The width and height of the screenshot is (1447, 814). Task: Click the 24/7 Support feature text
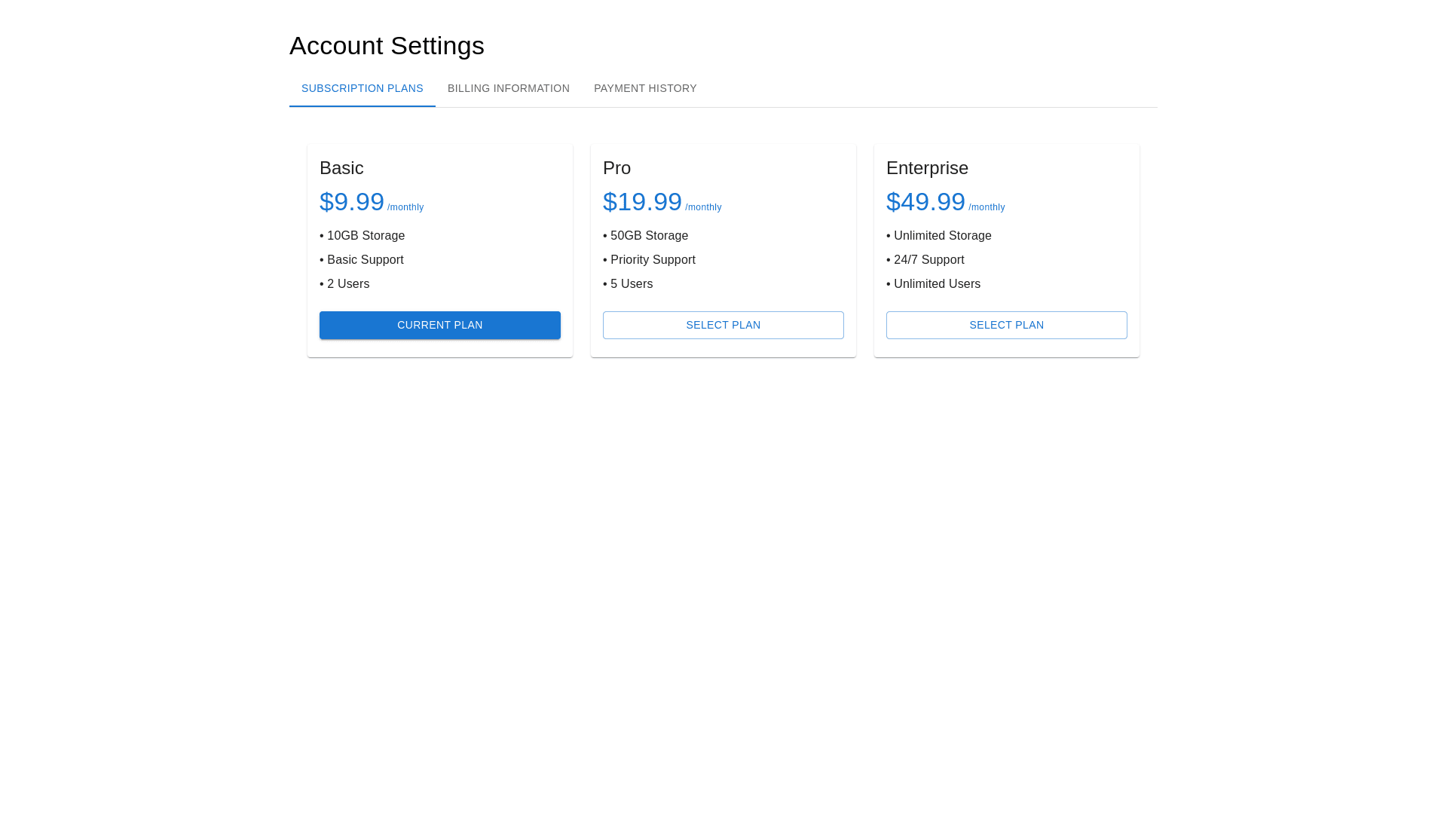pos(928,260)
